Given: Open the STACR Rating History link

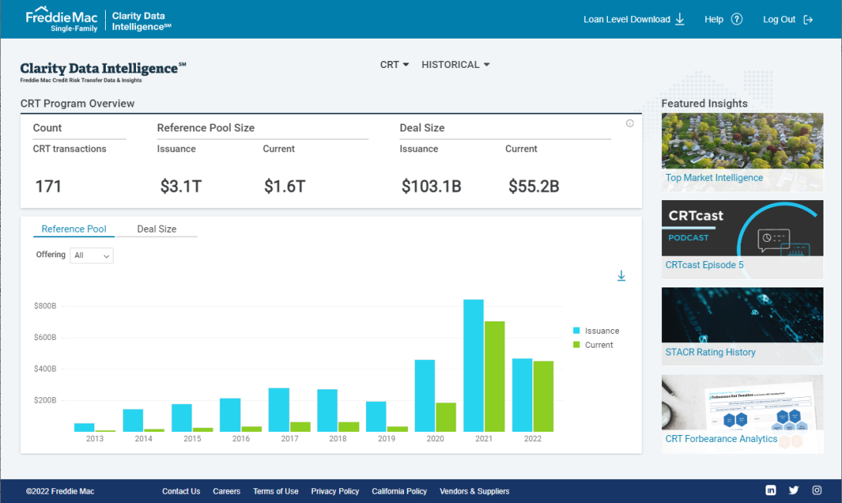Looking at the screenshot, I should 710,352.
